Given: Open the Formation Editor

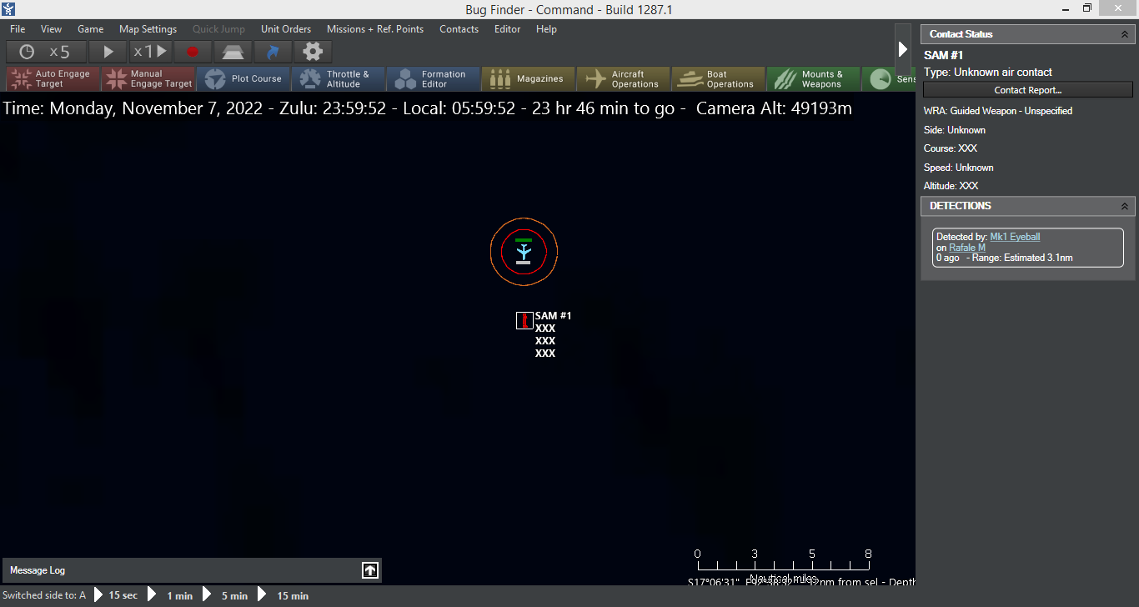Looking at the screenshot, I should coord(433,78).
